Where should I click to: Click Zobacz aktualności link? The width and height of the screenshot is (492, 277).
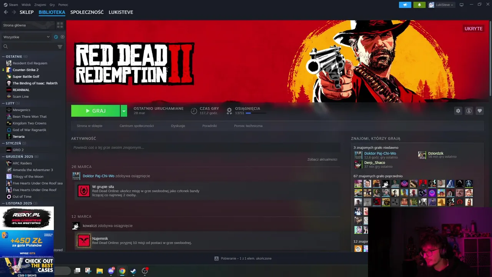(x=322, y=159)
